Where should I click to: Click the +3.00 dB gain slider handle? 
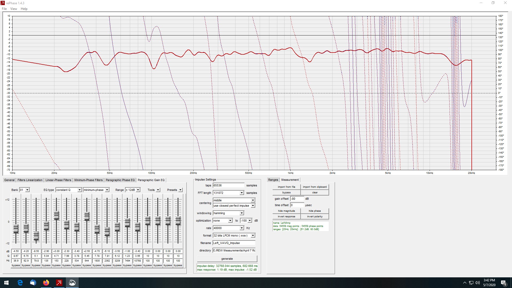56,215
